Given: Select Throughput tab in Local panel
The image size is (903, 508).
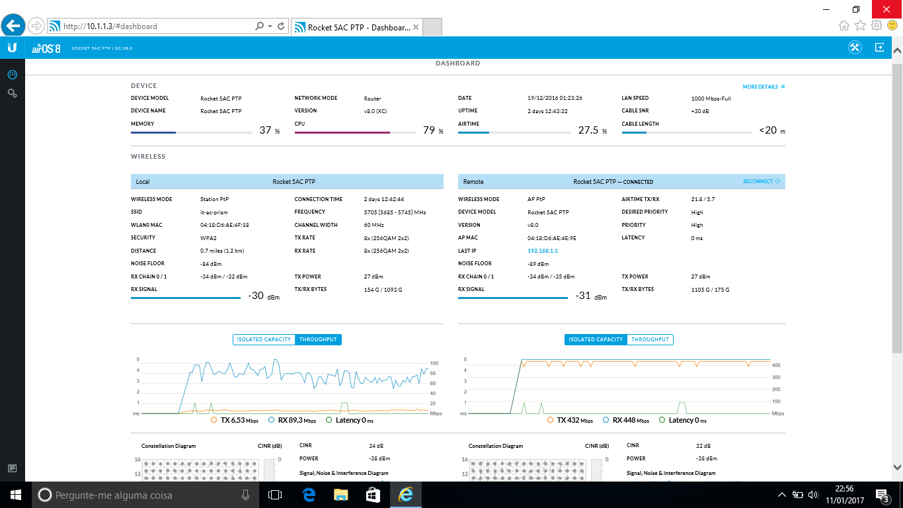Looking at the screenshot, I should [x=318, y=339].
